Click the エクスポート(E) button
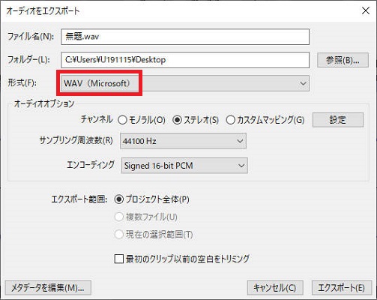 (341, 288)
